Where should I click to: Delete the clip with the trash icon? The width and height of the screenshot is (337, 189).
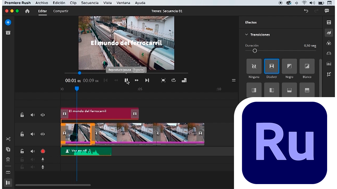(8, 159)
